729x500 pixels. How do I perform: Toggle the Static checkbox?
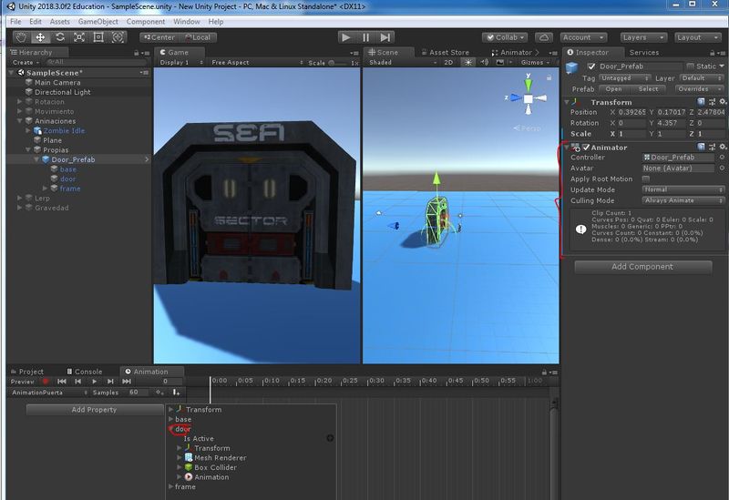pos(690,66)
